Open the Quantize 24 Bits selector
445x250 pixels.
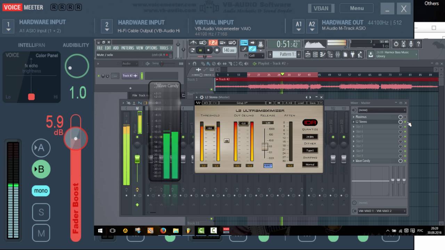click(310, 137)
